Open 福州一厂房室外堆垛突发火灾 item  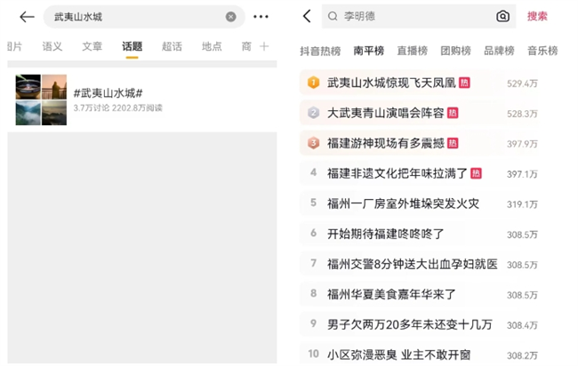[404, 203]
